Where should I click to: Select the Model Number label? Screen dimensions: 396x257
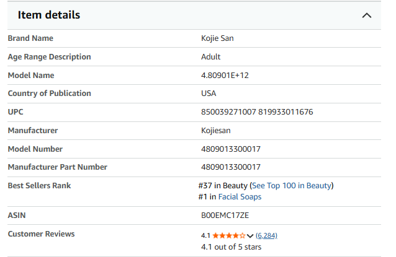[35, 149]
